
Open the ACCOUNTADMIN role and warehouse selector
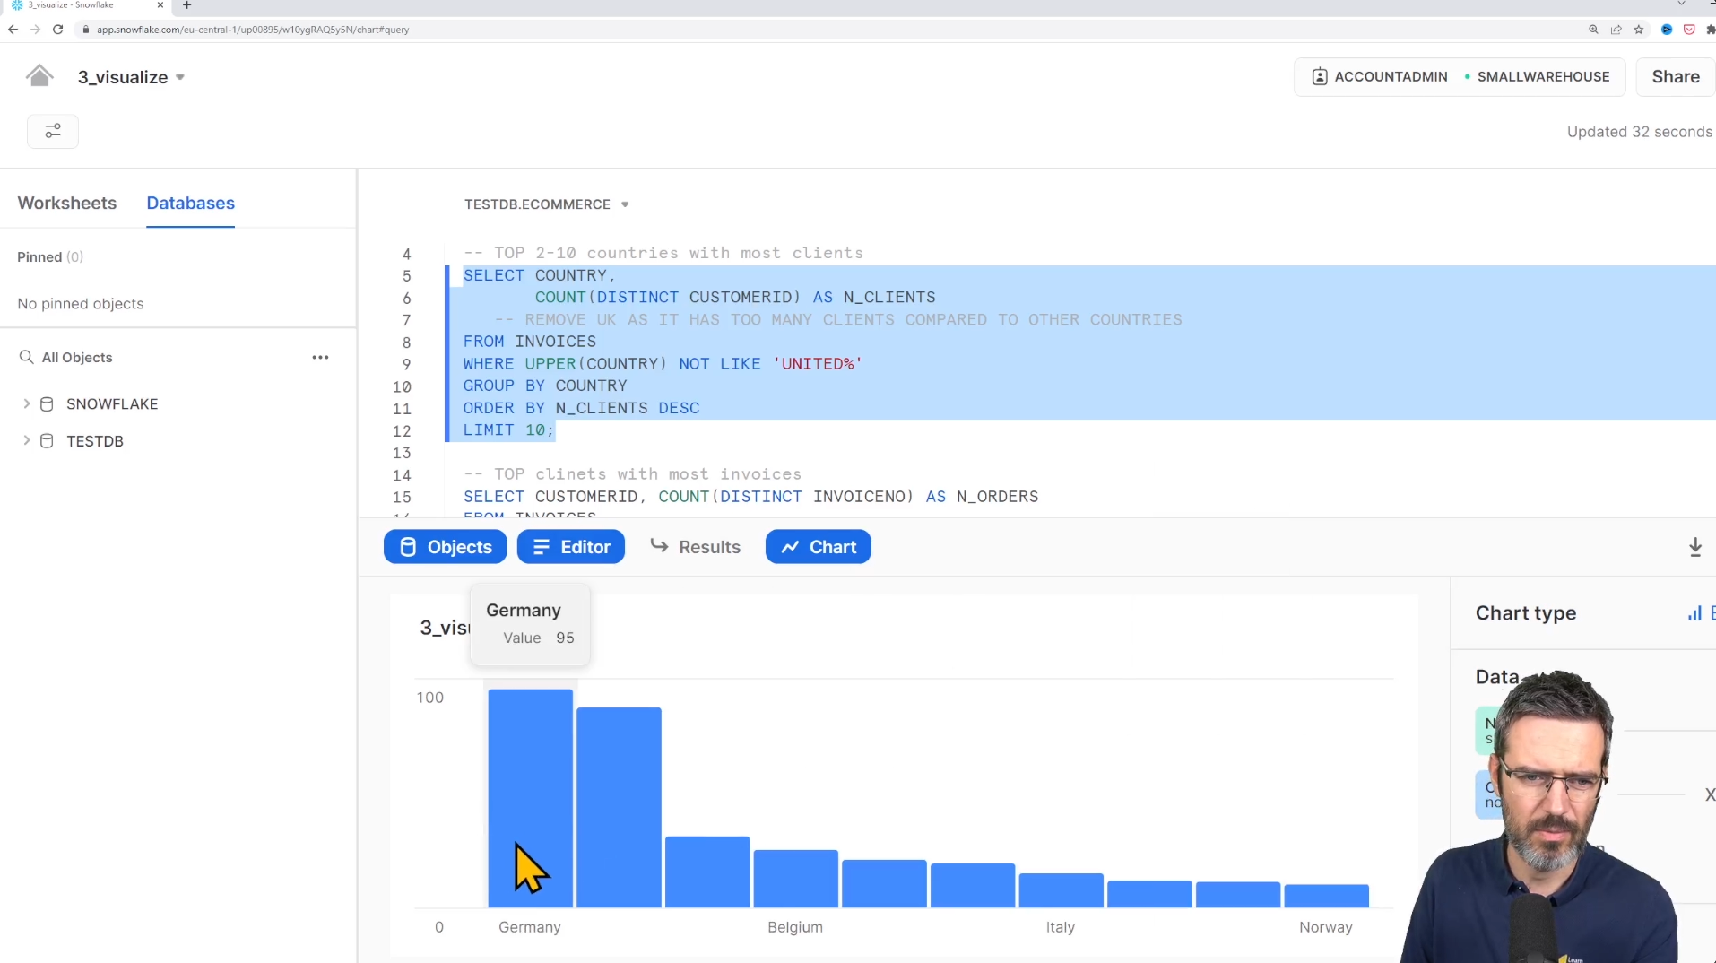[x=1461, y=77]
